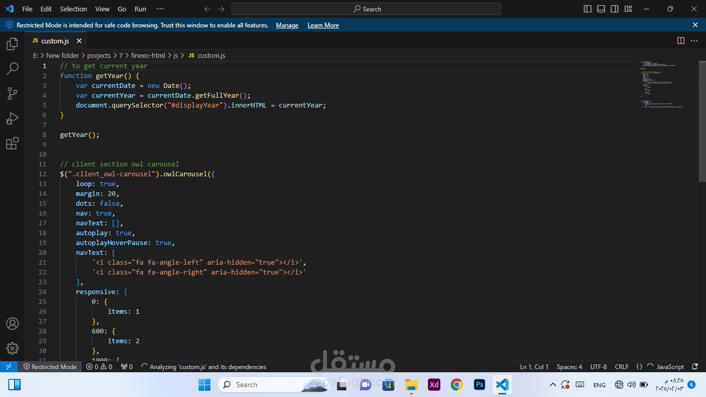Screen dimensions: 706x397
Task: Select JavaScript language mode in status bar
Action: click(x=670, y=367)
